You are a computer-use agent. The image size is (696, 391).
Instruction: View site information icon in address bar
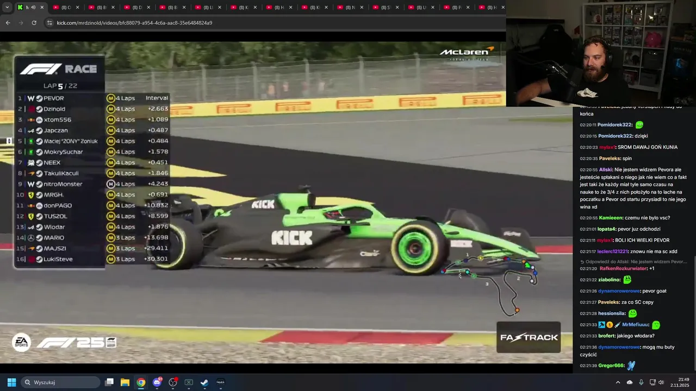49,23
